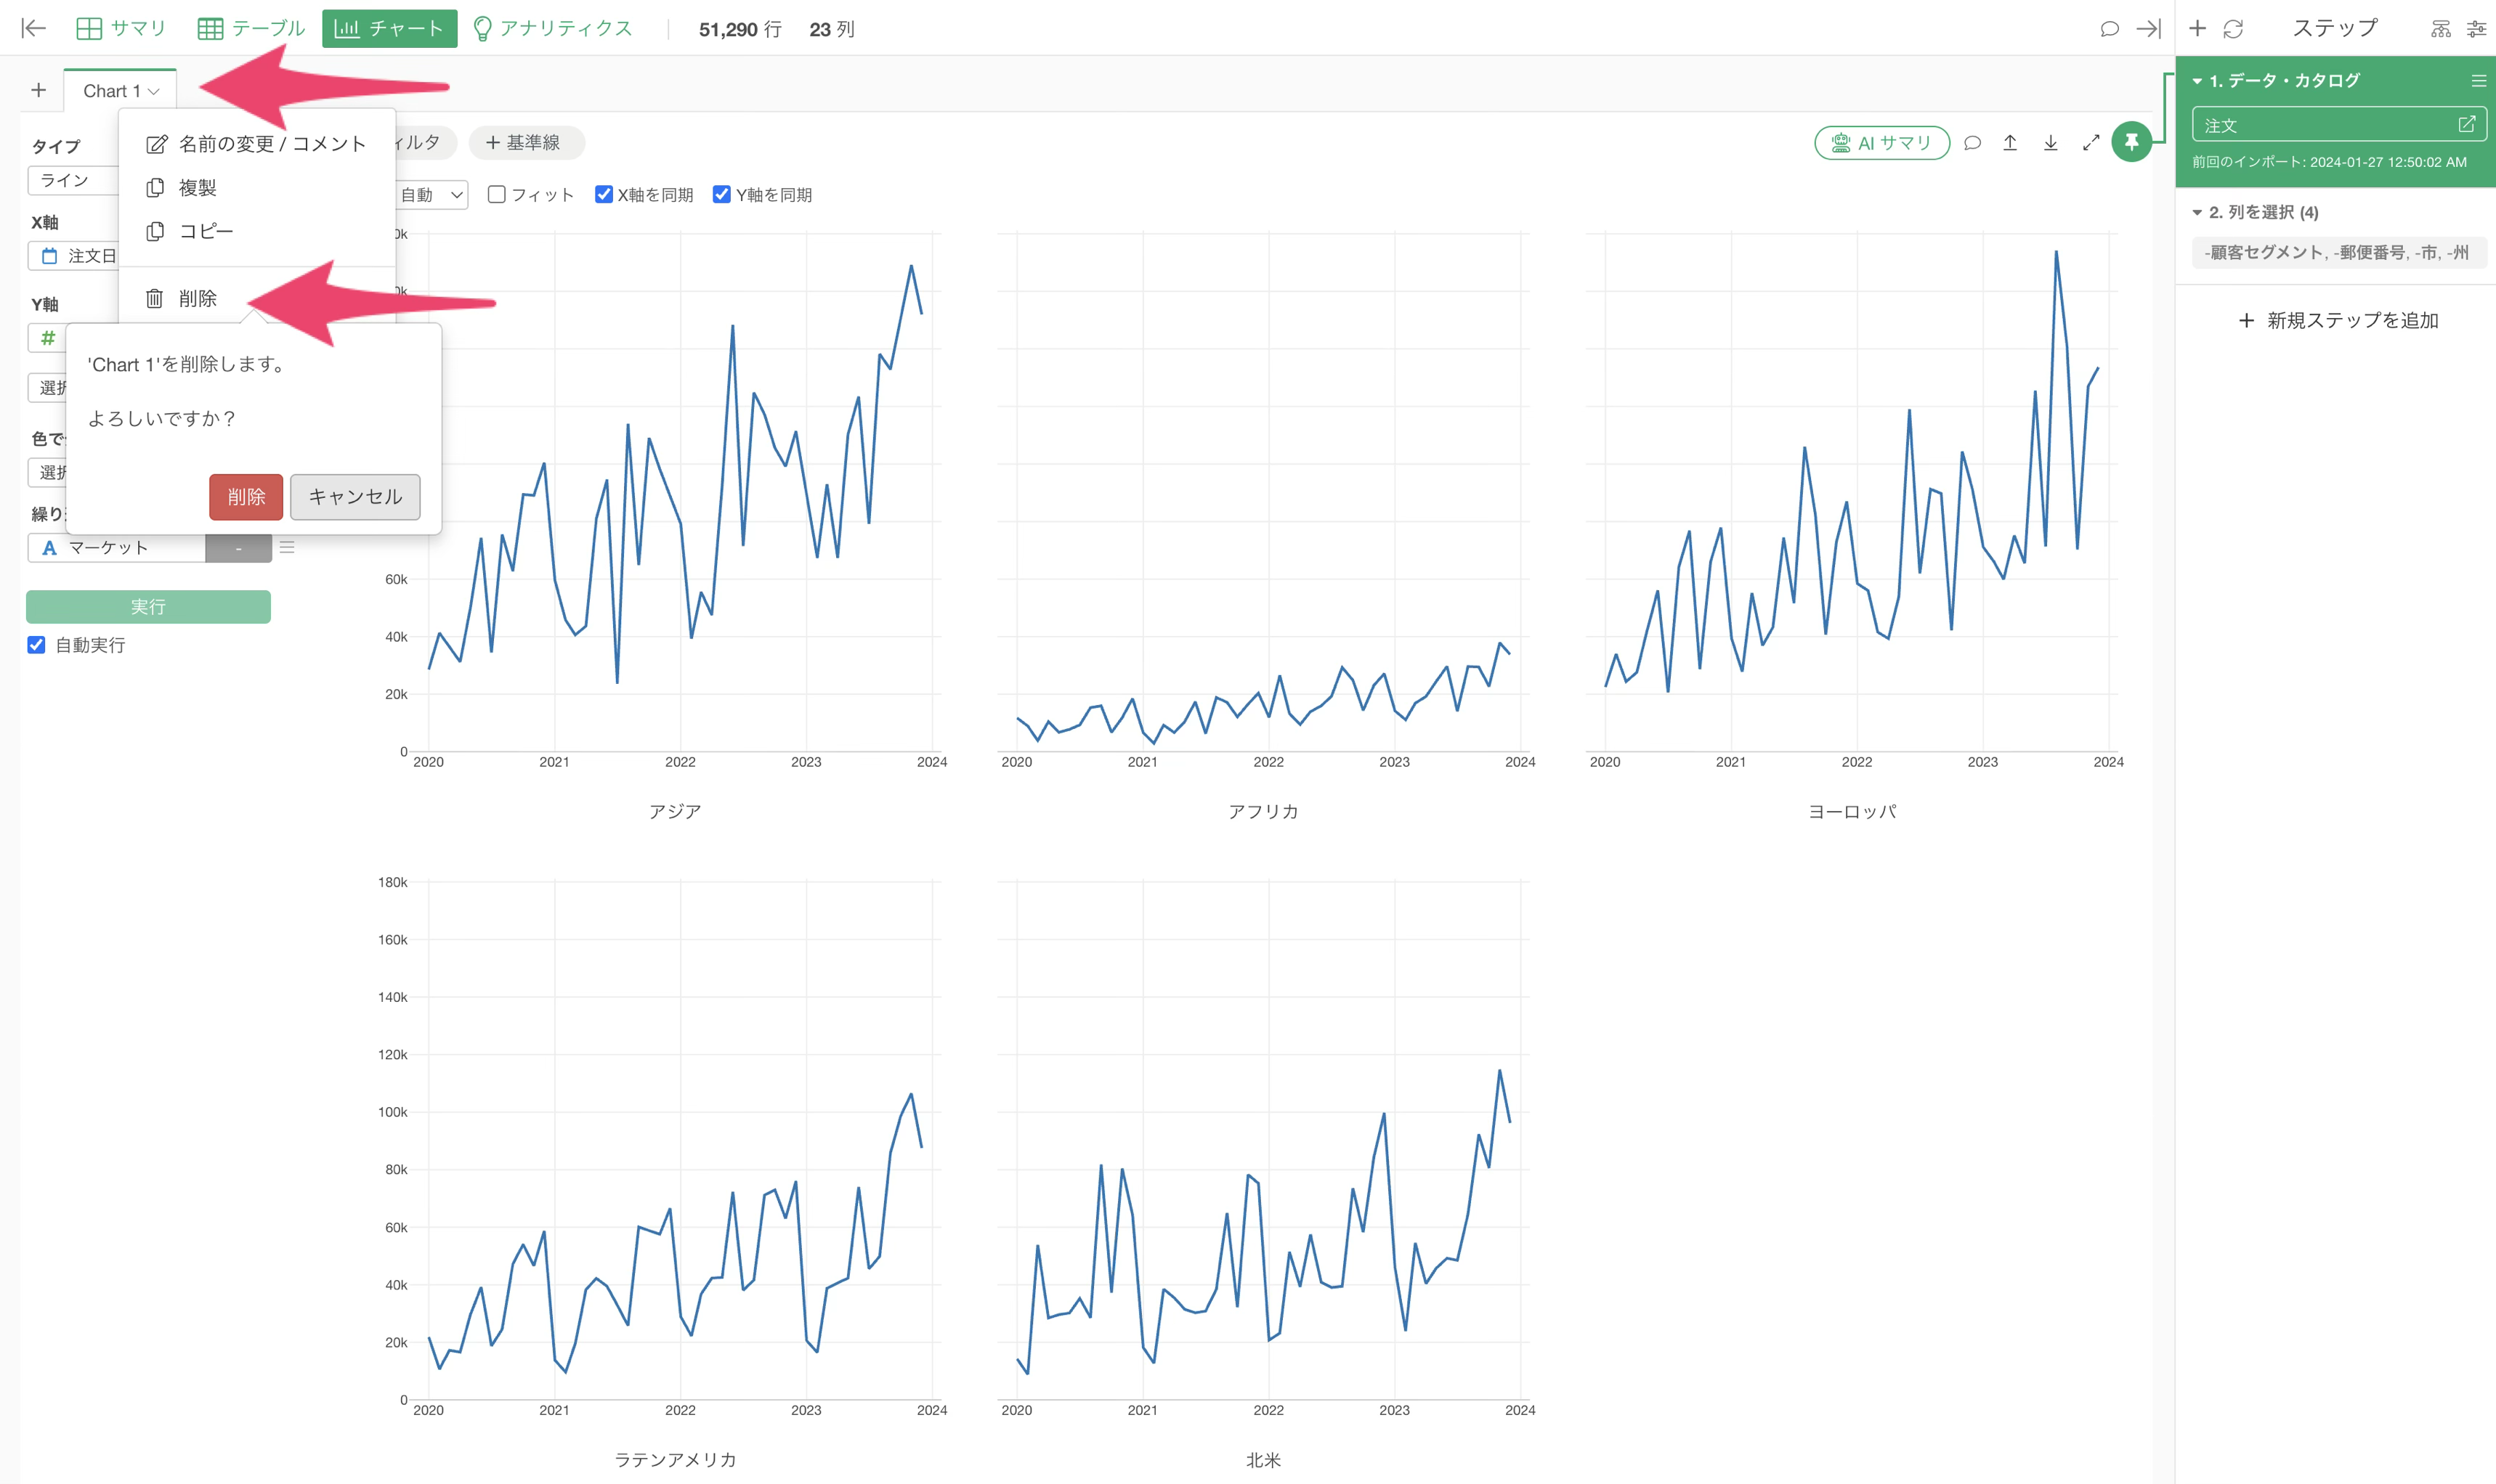Expand chart to fullscreen view
This screenshot has height=1484, width=2496.
click(2091, 143)
